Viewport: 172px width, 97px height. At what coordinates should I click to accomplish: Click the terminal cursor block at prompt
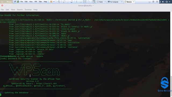coord(1,95)
